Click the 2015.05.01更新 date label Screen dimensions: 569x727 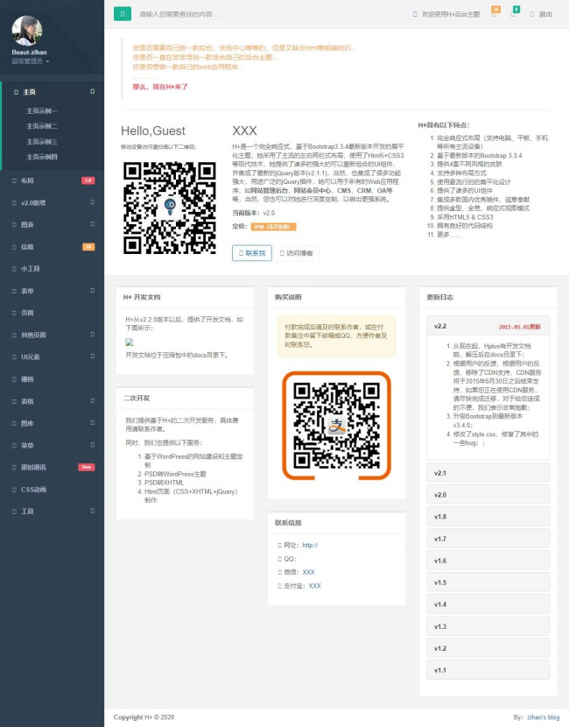[x=519, y=327]
